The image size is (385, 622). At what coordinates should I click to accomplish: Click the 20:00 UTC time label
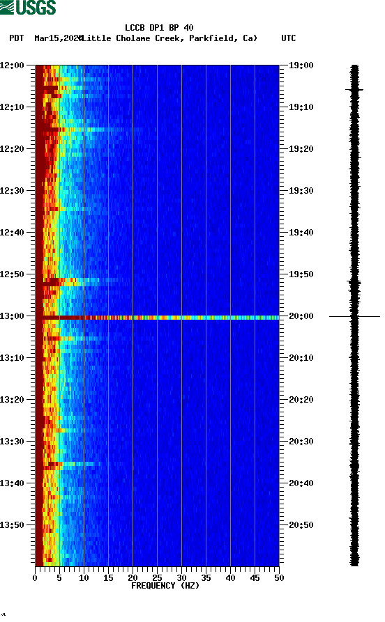pos(301,316)
